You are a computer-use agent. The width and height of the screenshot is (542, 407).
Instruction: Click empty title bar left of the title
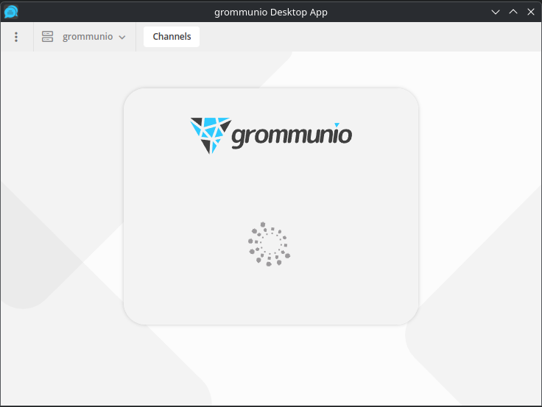click(110, 12)
